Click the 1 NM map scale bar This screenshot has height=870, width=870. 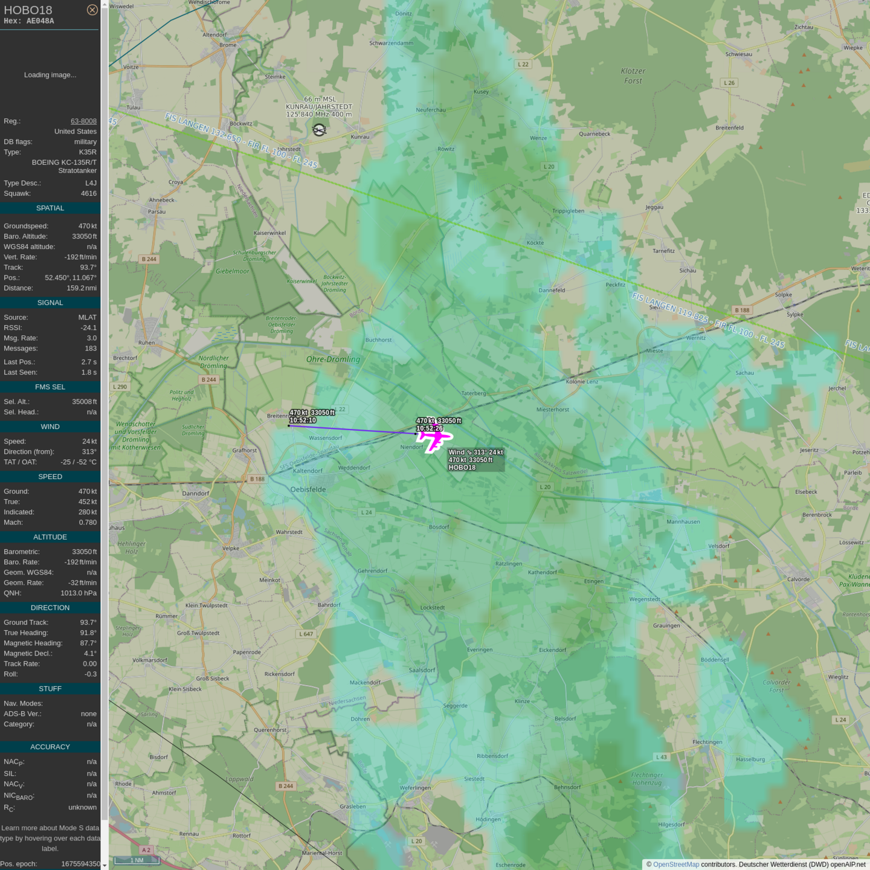[137, 860]
